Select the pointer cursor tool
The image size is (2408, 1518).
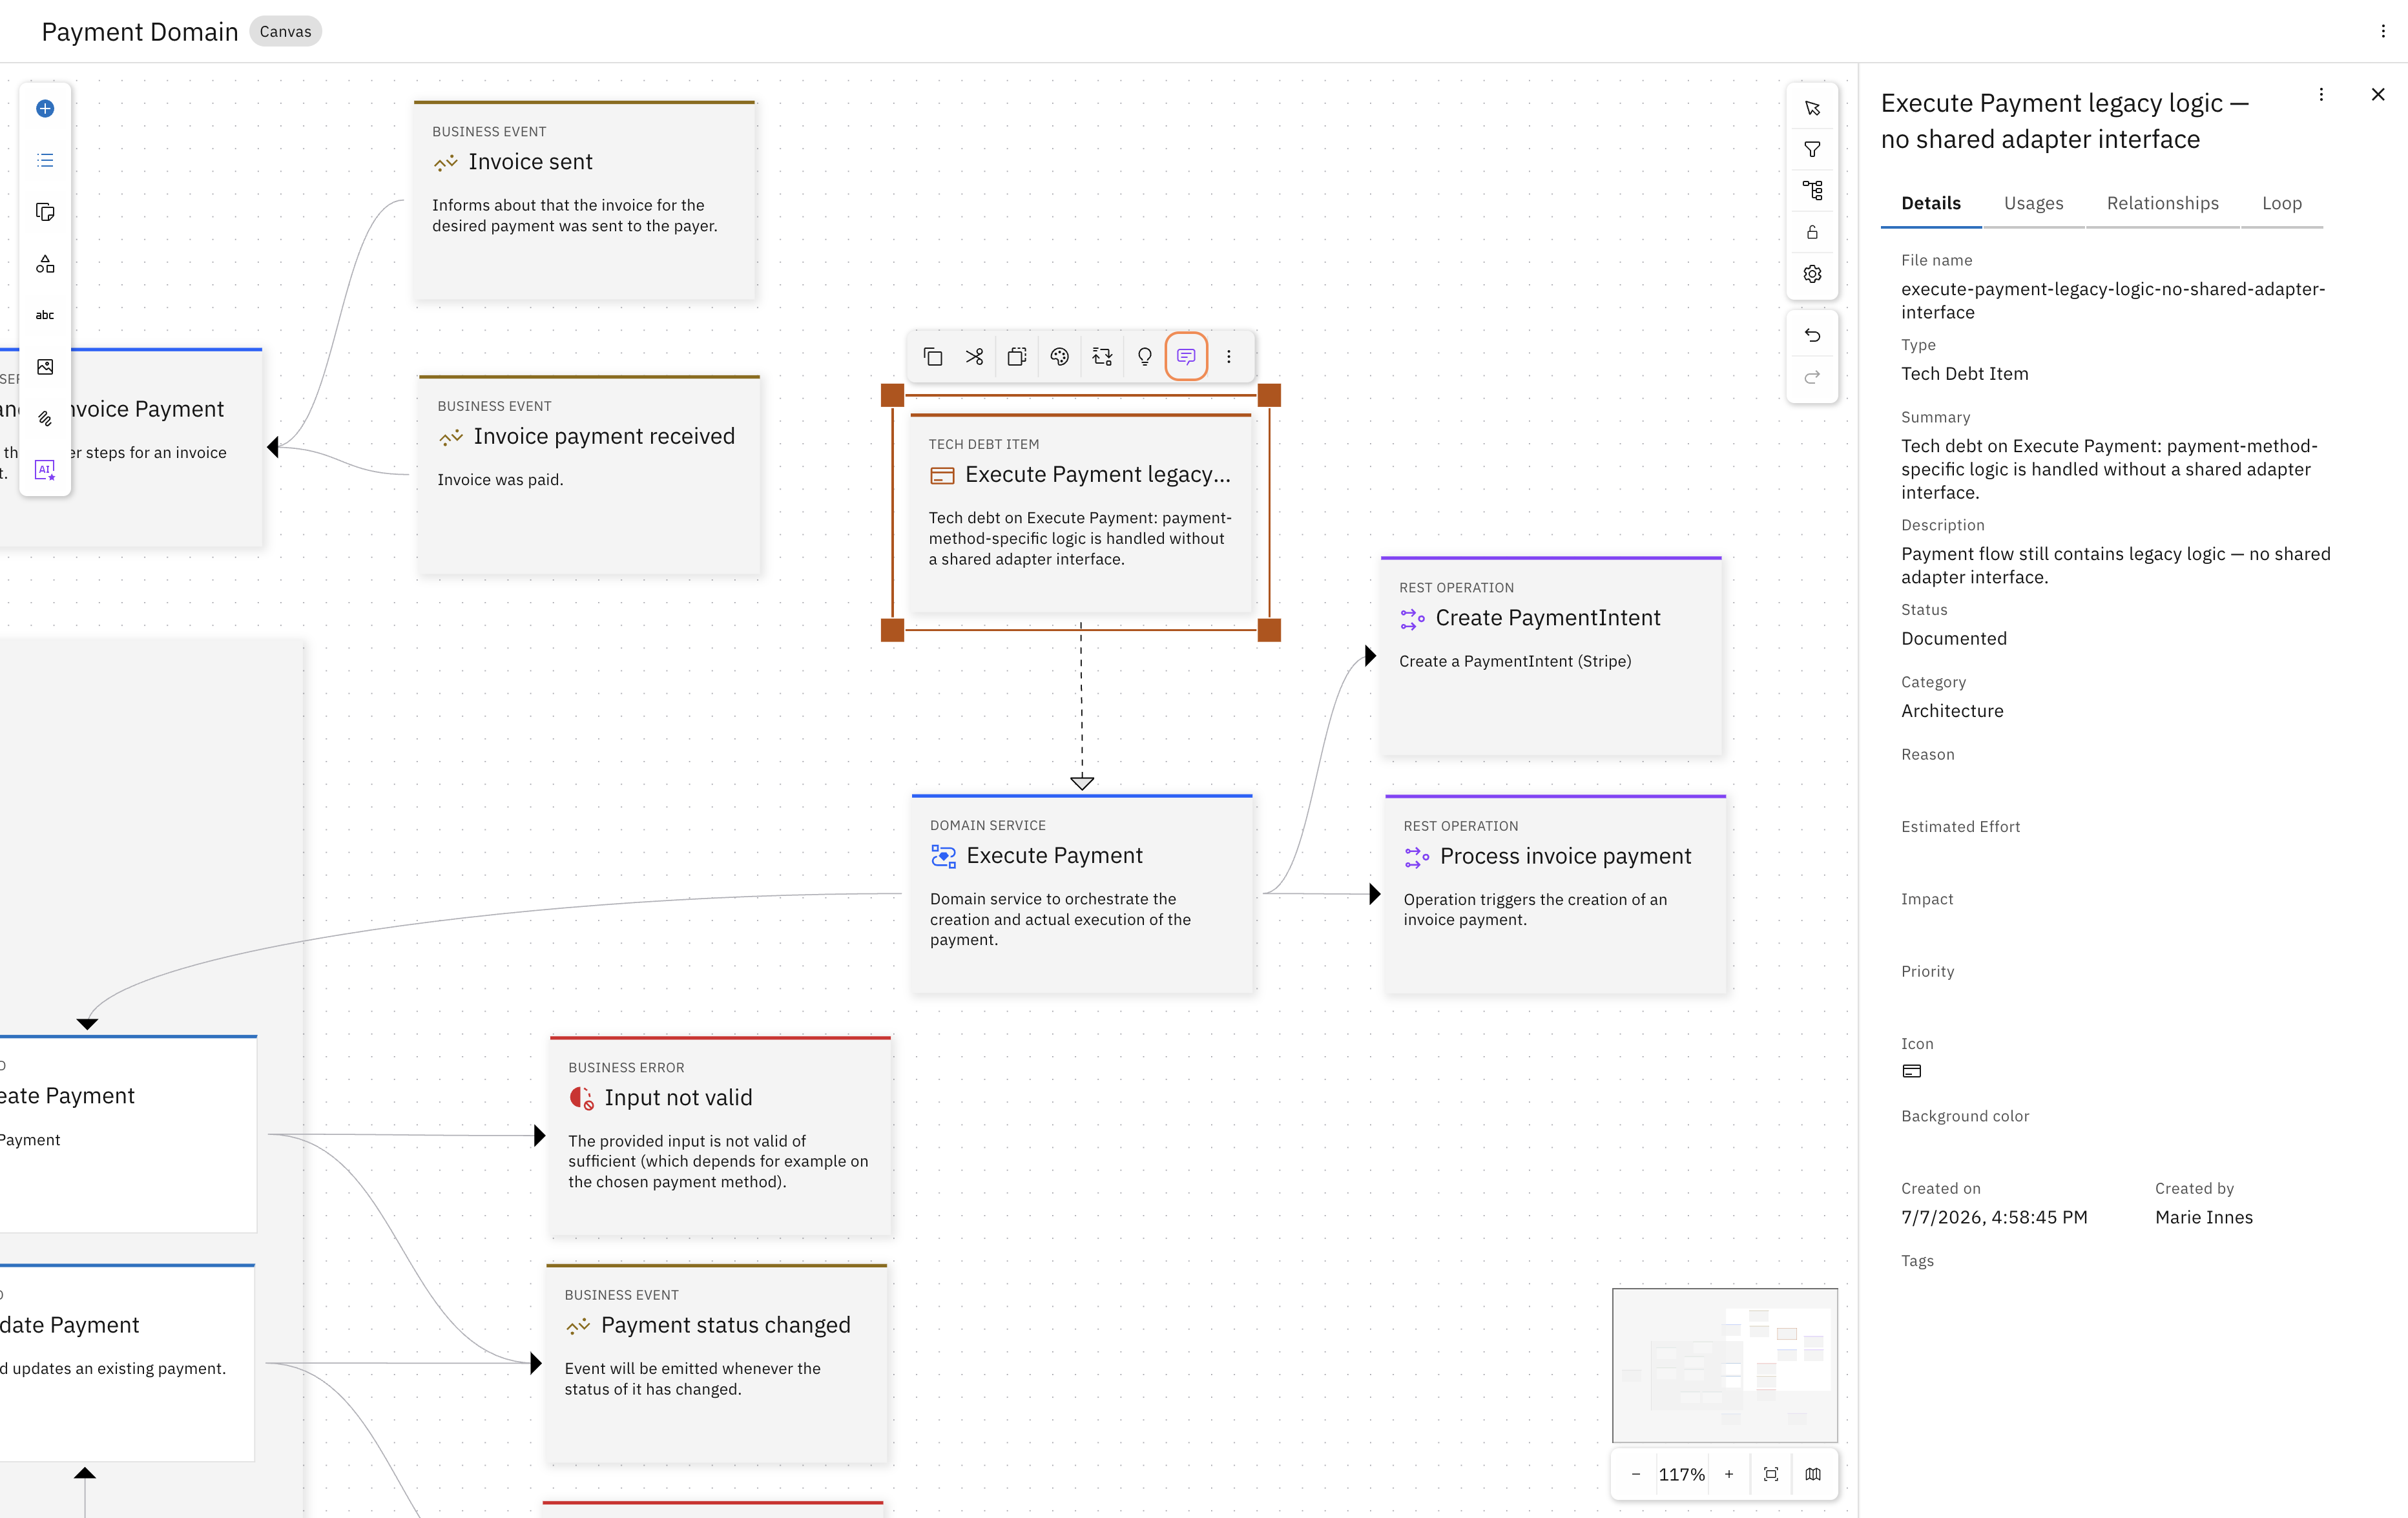(x=1812, y=108)
